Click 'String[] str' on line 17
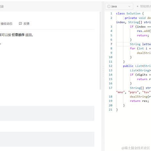Viewport: 151px width, 151px height. (x=140, y=88)
